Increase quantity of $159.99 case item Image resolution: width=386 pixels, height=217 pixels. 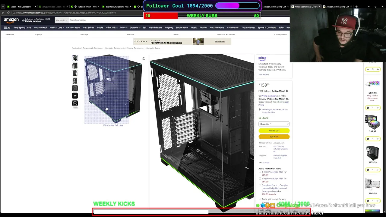378,170
